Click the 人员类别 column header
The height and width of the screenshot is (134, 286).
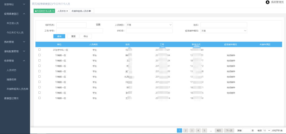tap(93, 44)
